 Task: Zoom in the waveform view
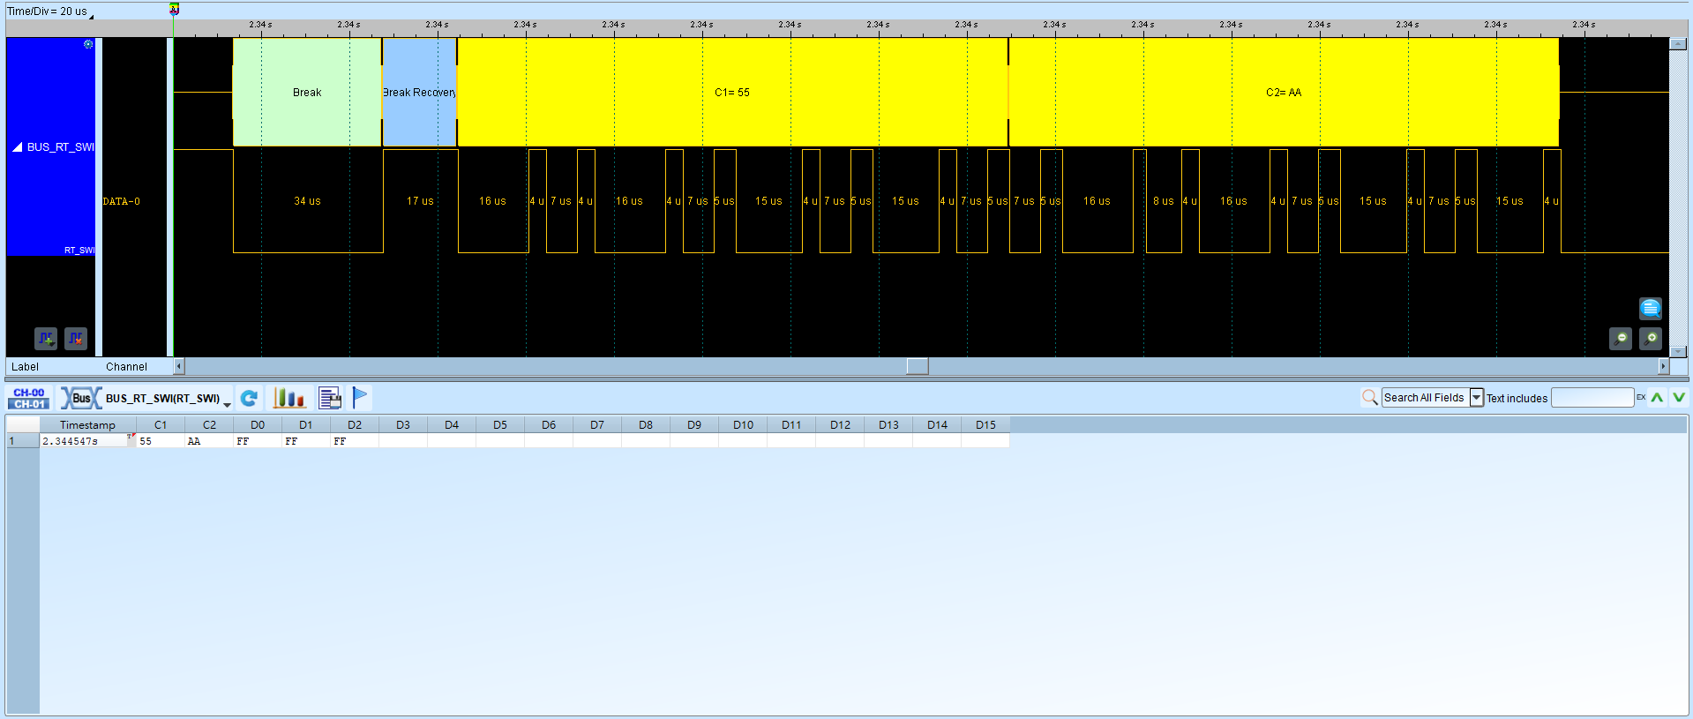[1651, 338]
